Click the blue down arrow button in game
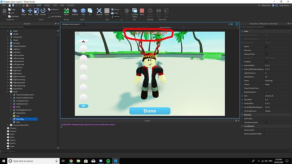The width and height of the screenshot is (292, 164). point(83,106)
